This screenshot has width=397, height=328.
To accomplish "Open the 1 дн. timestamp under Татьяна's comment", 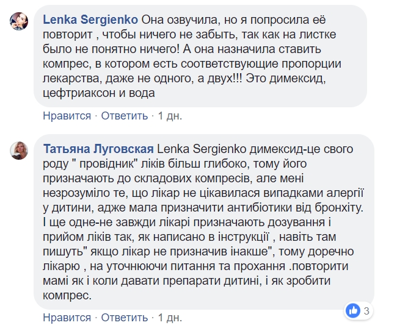I will (x=170, y=318).
